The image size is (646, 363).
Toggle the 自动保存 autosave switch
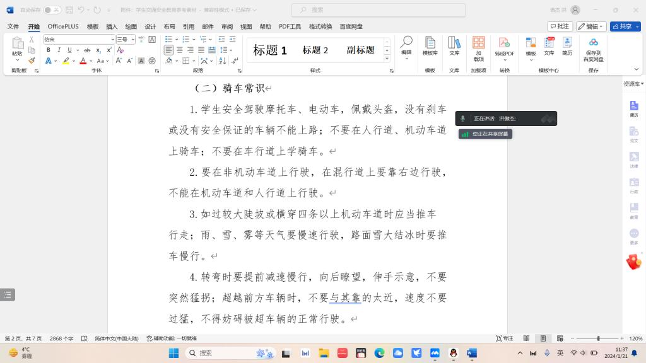click(x=52, y=10)
